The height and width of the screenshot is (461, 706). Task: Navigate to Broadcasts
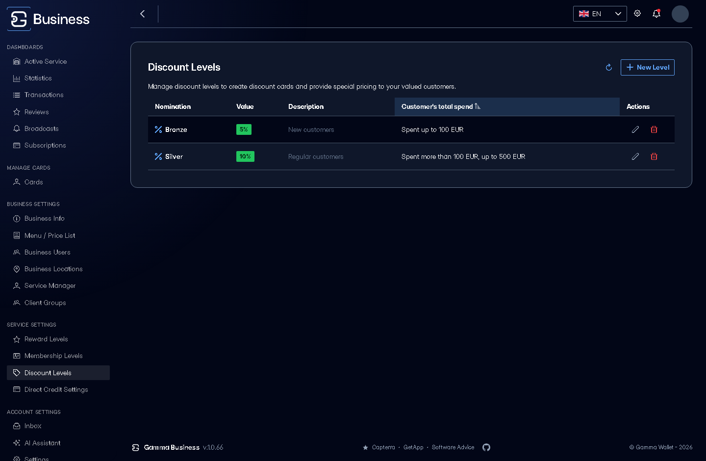(58, 128)
